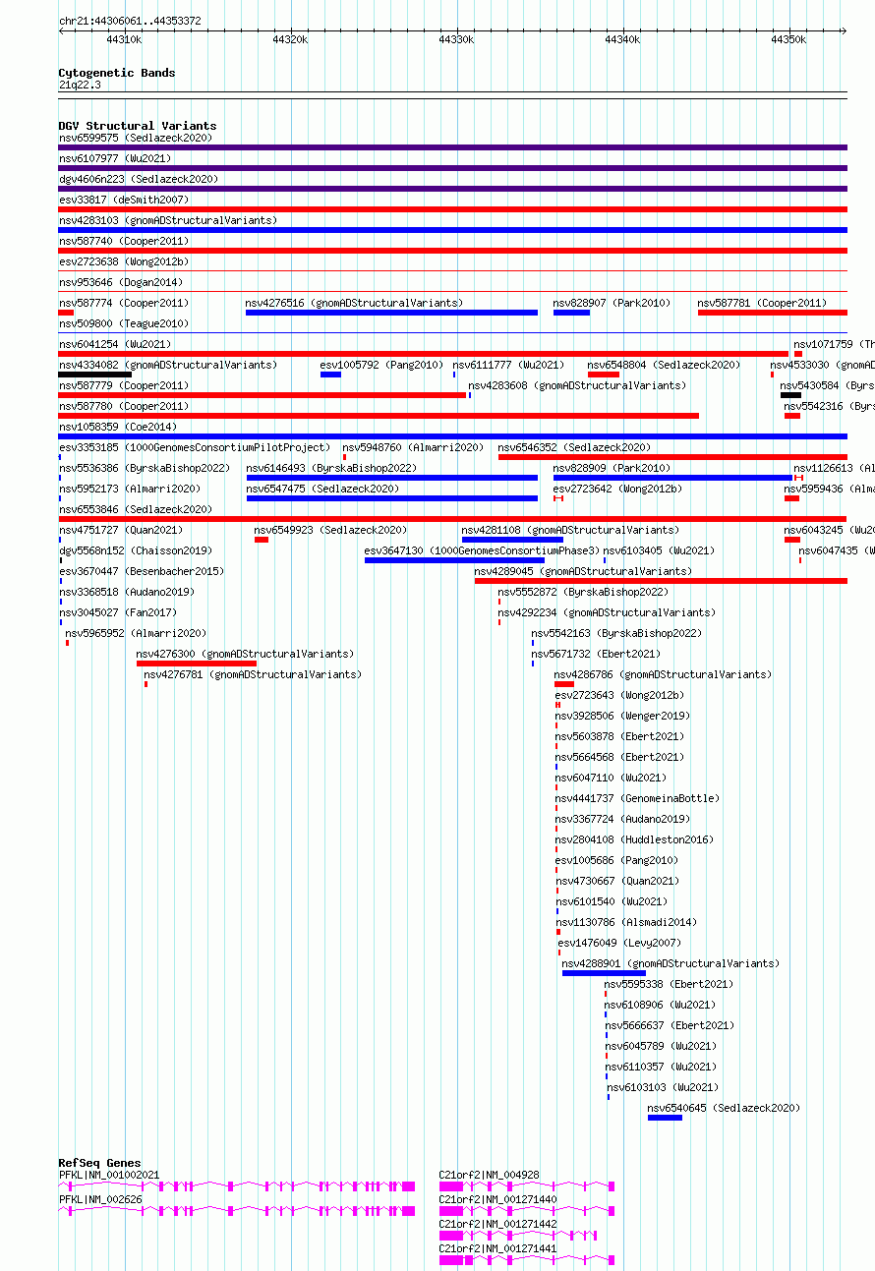
Task: Click the red bar under nsv4289045
Action: (x=661, y=581)
